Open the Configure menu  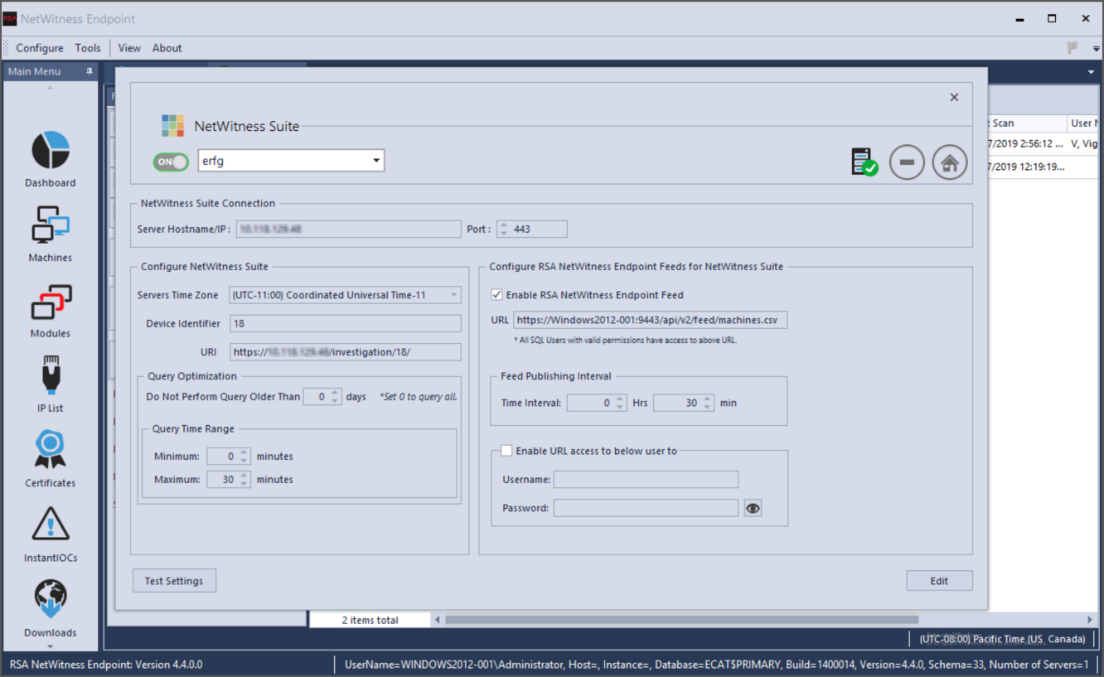pyautogui.click(x=40, y=48)
